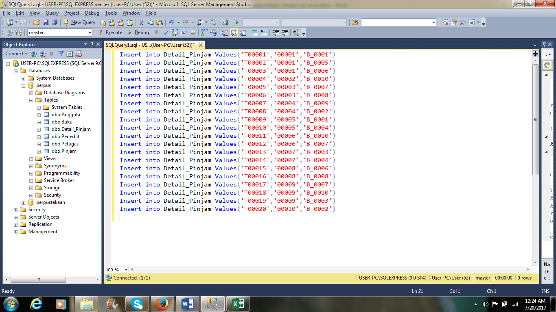Enable Results to Text output mode
The height and width of the screenshot is (312, 556).
click(224, 32)
